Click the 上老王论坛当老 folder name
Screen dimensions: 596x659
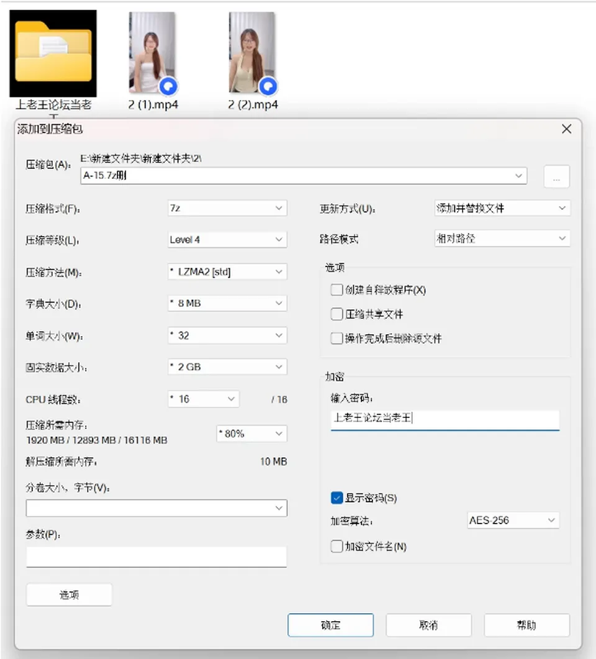pyautogui.click(x=53, y=104)
